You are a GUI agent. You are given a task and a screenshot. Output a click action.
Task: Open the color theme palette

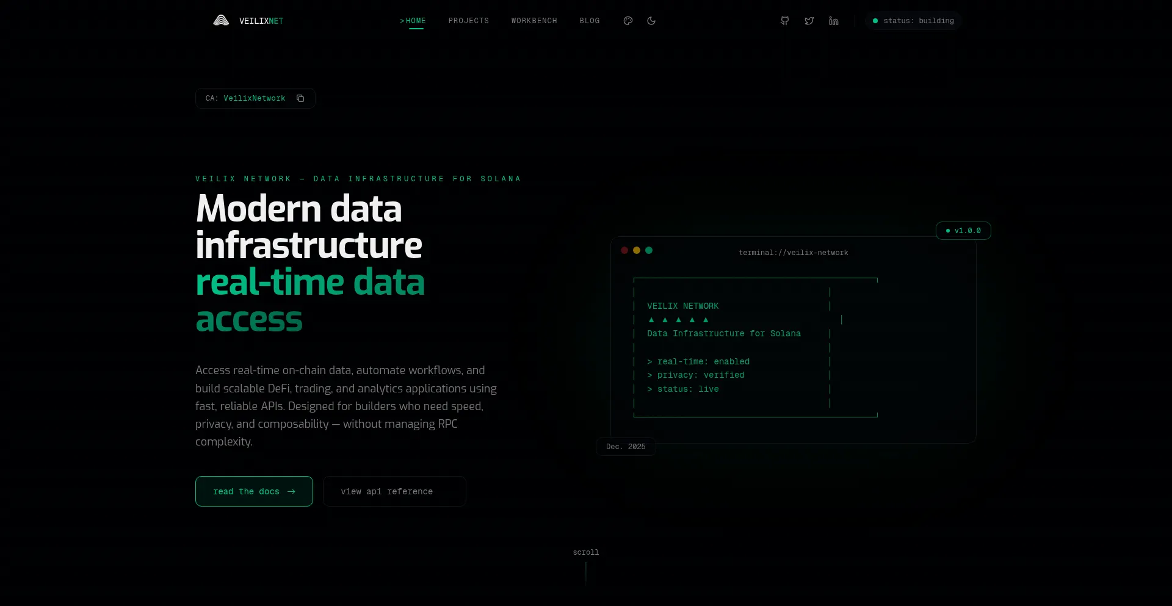click(x=628, y=21)
